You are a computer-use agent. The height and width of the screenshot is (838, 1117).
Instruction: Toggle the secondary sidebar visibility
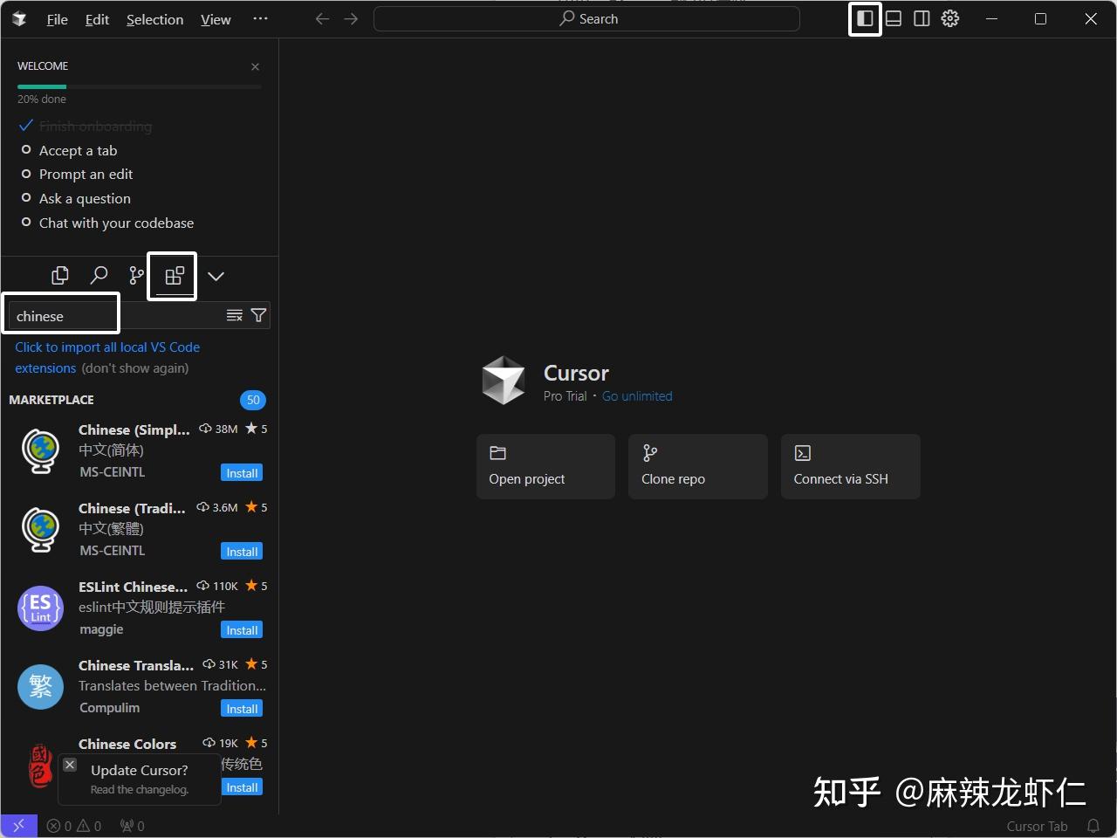(922, 18)
